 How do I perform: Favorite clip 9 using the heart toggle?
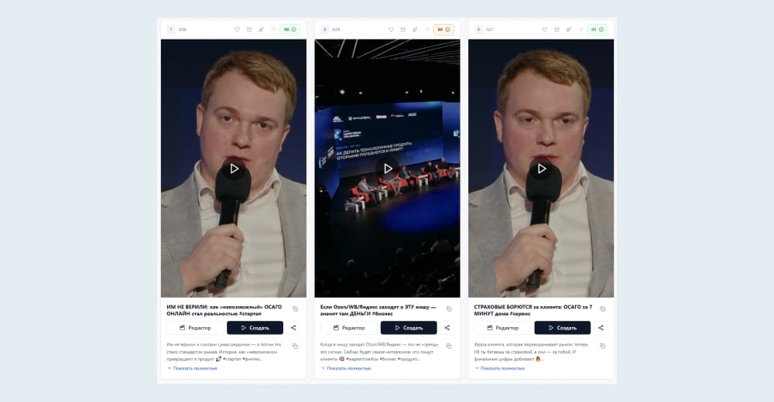[544, 29]
